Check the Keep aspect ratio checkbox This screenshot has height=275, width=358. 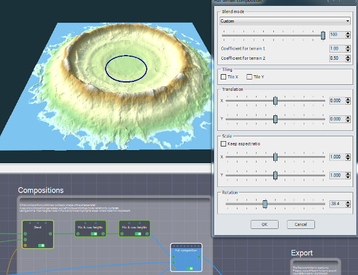tap(224, 143)
